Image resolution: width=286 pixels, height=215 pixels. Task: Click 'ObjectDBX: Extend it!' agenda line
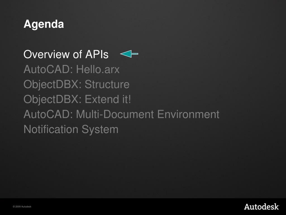click(x=77, y=99)
